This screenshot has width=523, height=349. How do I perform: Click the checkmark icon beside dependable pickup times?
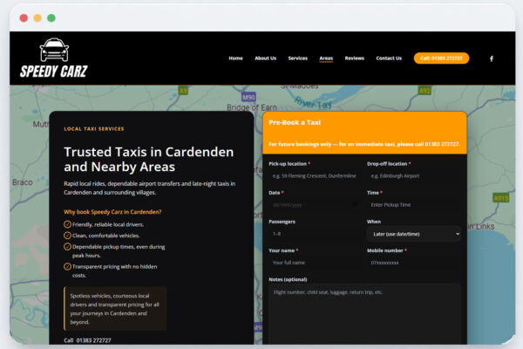coord(68,247)
